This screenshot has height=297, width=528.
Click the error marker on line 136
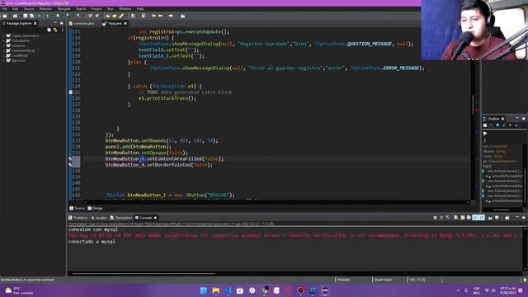(70, 158)
